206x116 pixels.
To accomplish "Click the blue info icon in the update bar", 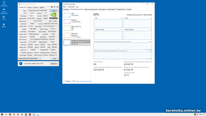I will coord(21,64).
